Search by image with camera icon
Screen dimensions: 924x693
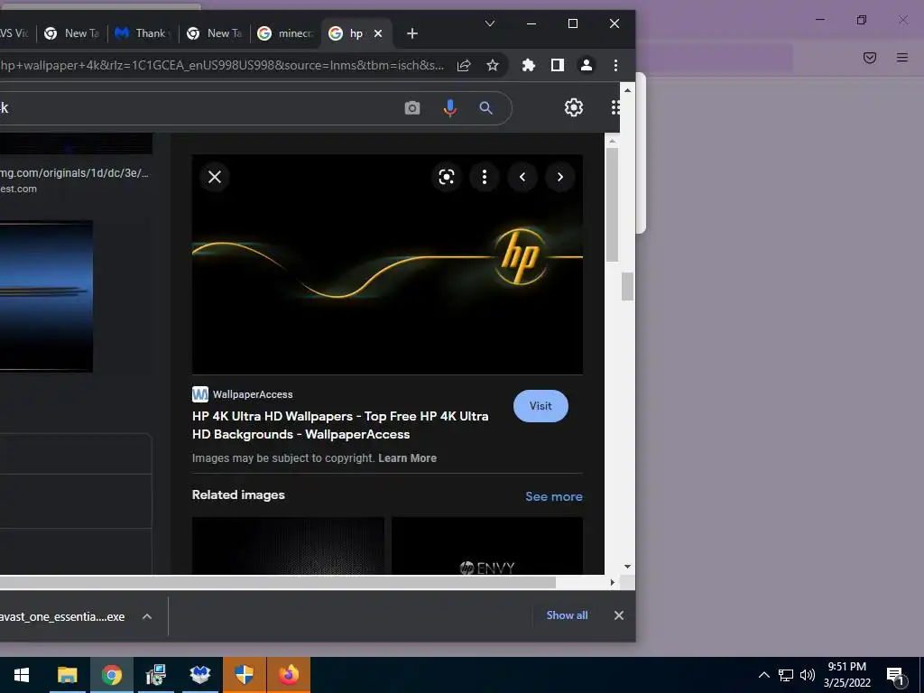coord(412,108)
